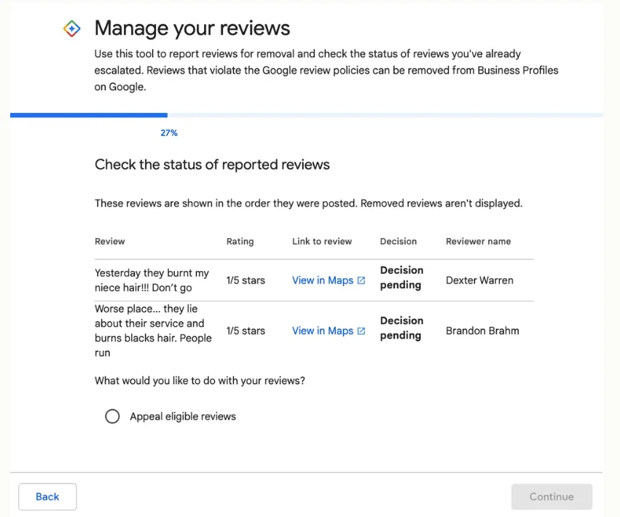Click the Continue button
620x517 pixels.
pyautogui.click(x=552, y=497)
